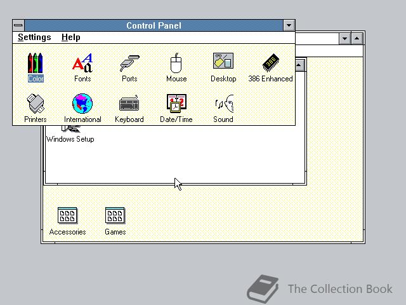
Task: Open the Mouse settings icon
Action: pos(176,63)
